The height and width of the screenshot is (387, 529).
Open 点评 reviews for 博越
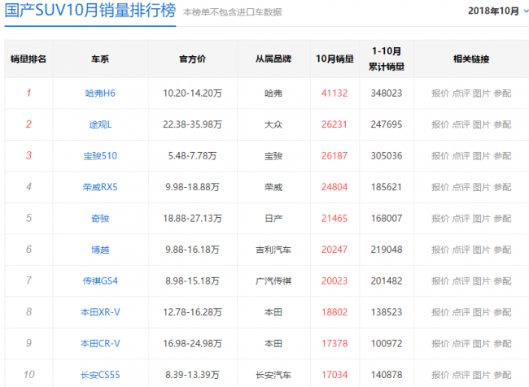pyautogui.click(x=461, y=250)
